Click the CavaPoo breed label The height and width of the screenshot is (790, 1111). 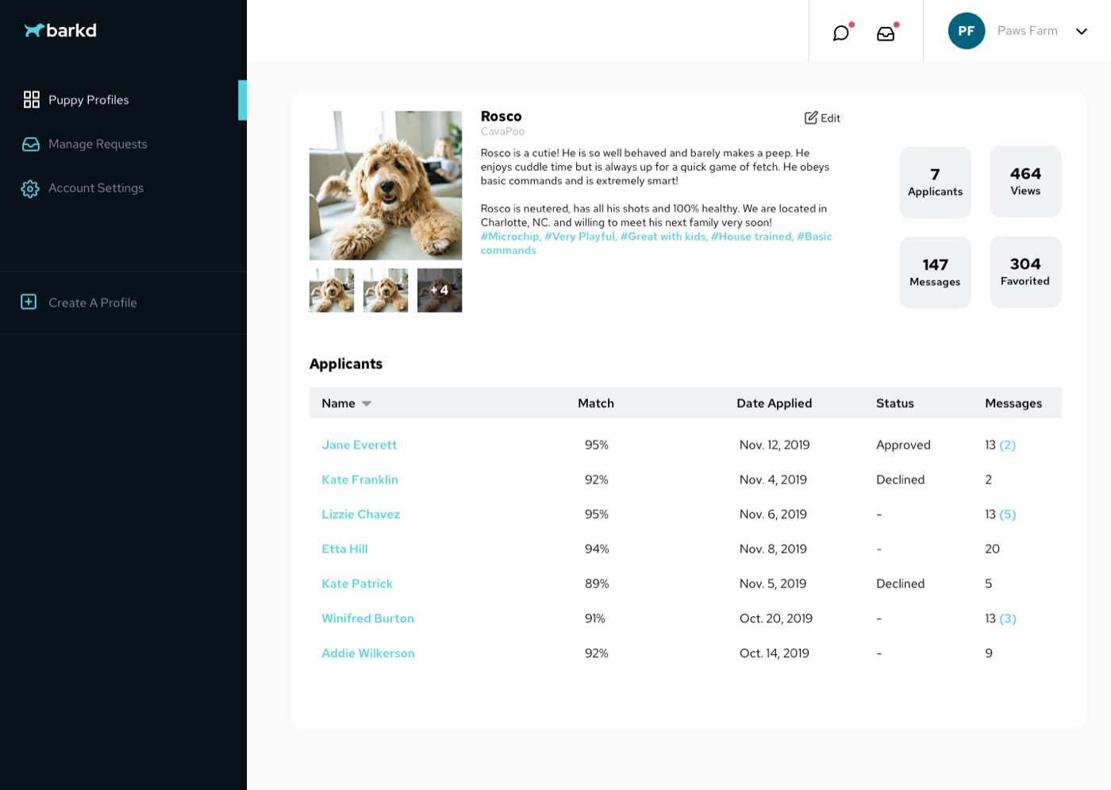coord(503,131)
